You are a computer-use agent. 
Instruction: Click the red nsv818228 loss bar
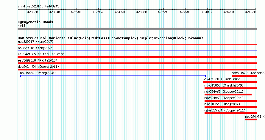[x=230, y=107]
